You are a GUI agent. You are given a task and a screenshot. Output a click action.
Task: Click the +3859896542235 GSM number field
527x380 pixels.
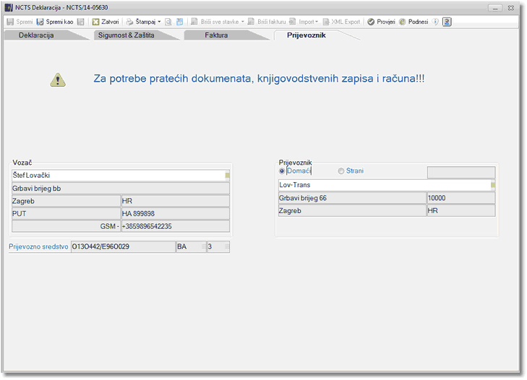(x=175, y=226)
